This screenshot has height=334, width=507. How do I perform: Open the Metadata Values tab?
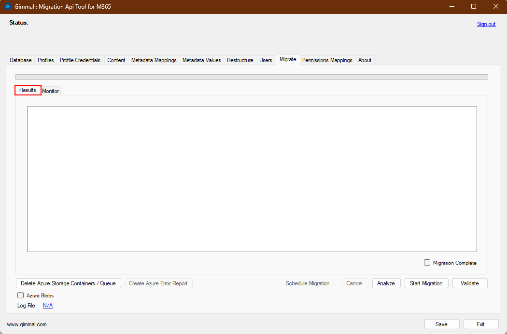coord(201,60)
